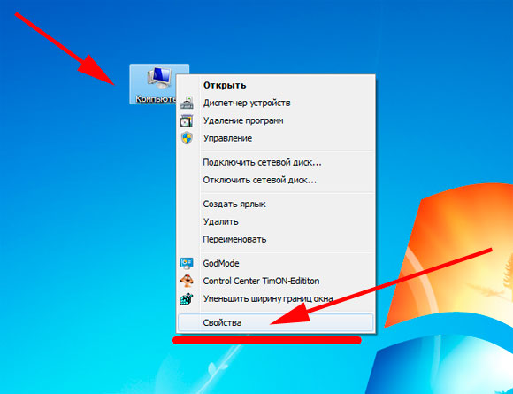Open Свойства at the menu bottom
Viewport: 513px width, 394px height.
[x=275, y=322]
